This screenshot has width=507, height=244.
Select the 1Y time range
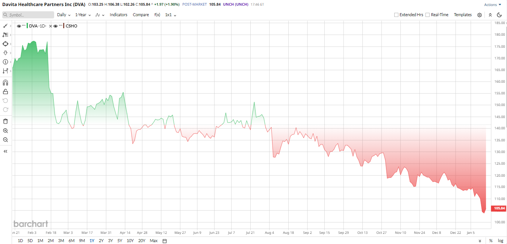92,241
